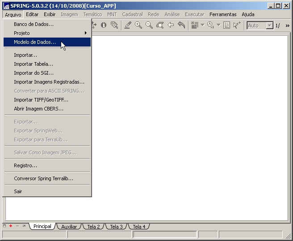Switch to the Tela 3 tab
Screen dimensions: 293x241
click(116, 227)
